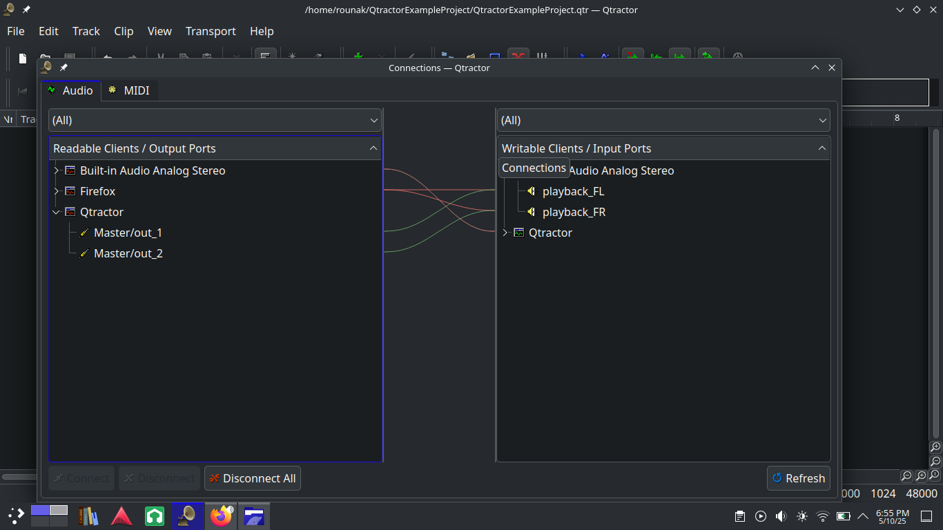943x530 pixels.
Task: Click the Refresh button
Action: pyautogui.click(x=799, y=478)
